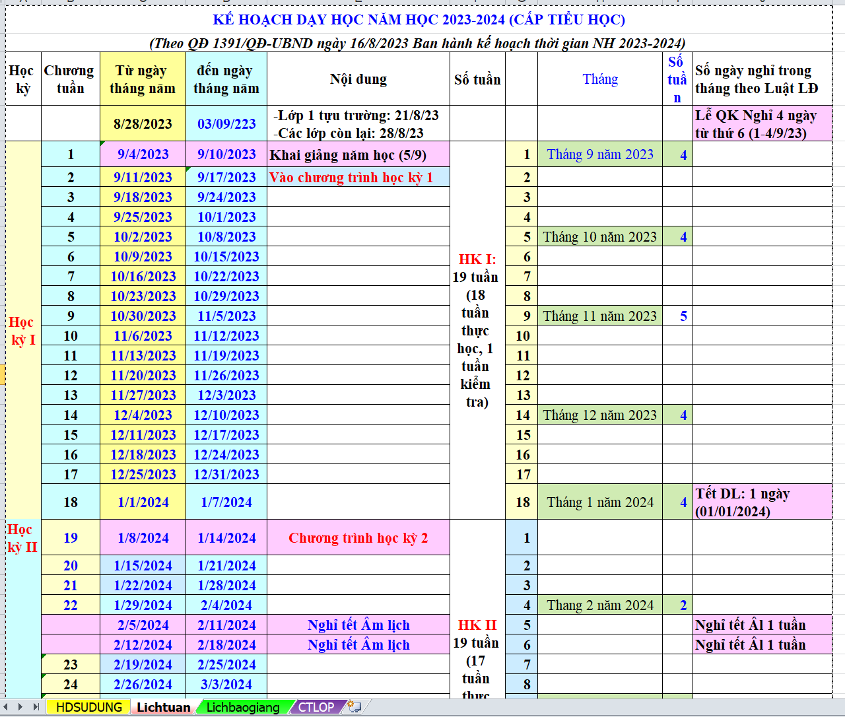Screen dimensions: 845x717
Task: Select the end date 12/3/2023
Action: (226, 395)
